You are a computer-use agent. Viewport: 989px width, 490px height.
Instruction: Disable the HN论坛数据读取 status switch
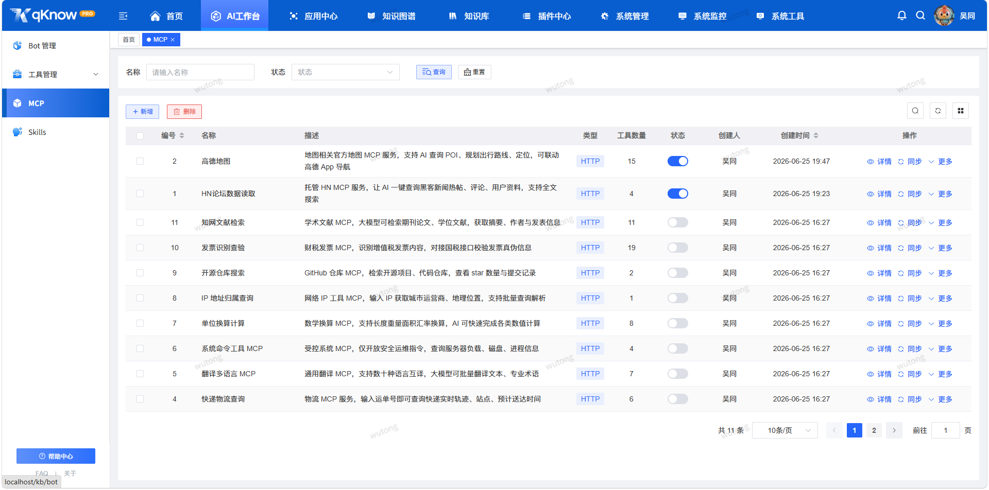click(x=678, y=194)
